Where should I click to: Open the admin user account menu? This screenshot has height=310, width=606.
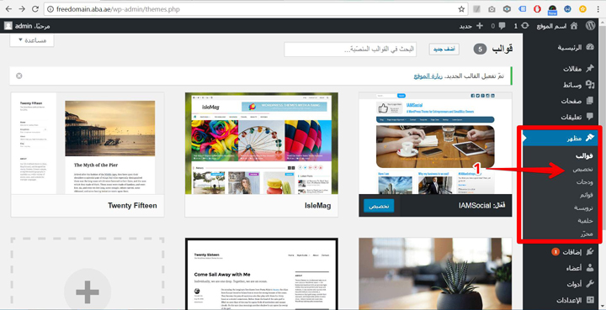point(27,26)
